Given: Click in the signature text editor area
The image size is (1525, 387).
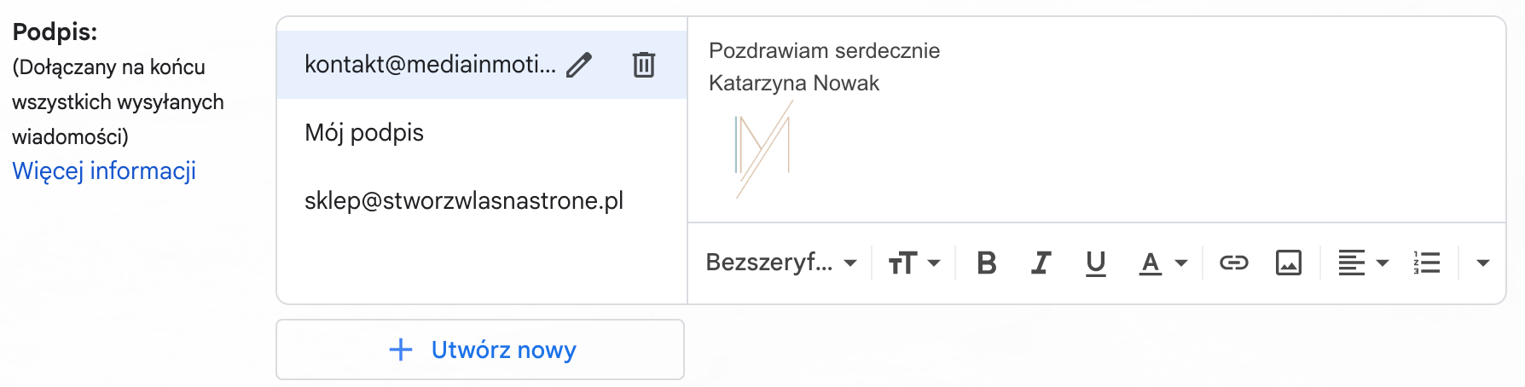Looking at the screenshot, I should click(x=1097, y=119).
